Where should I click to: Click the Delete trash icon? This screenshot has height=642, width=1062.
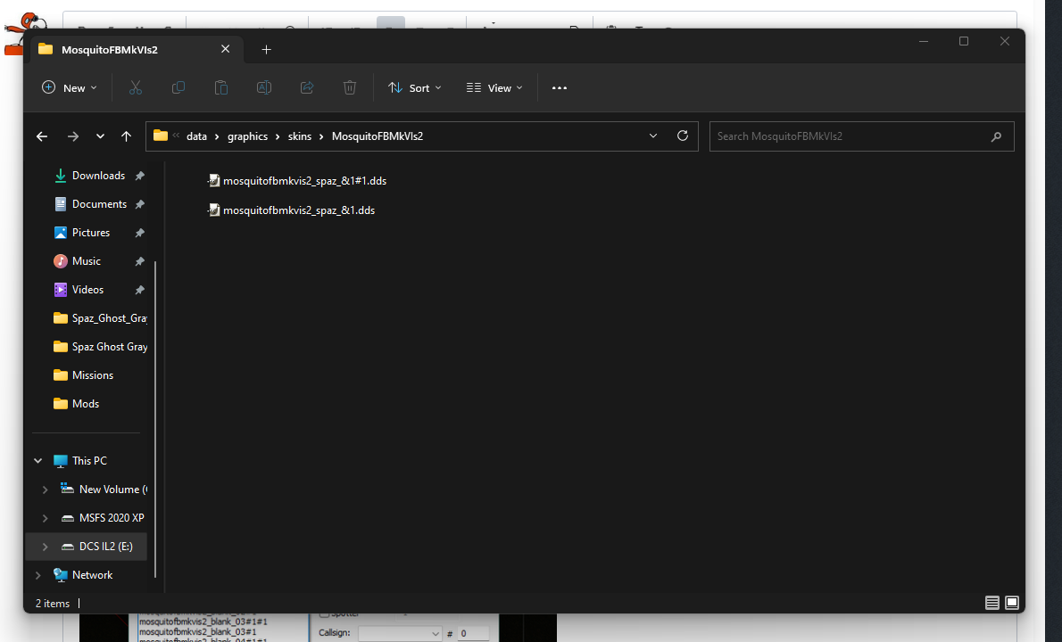point(350,88)
